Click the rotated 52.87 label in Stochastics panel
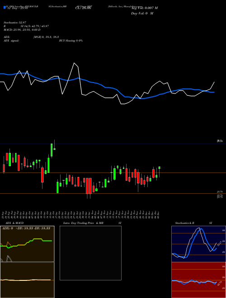226x298 pixels. coord(219,243)
